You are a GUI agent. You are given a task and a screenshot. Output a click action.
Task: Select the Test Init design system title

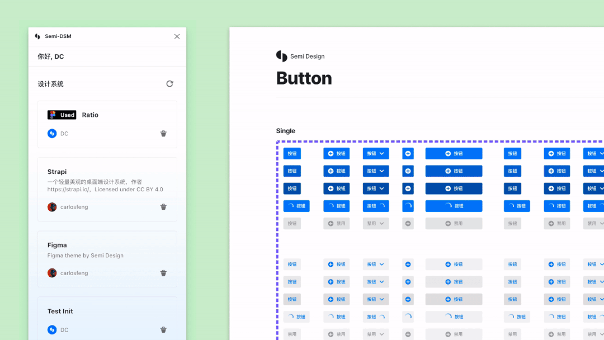[60, 311]
